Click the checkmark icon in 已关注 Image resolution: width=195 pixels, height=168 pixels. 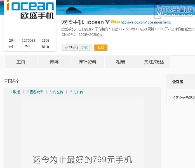pyautogui.click(x=66, y=48)
